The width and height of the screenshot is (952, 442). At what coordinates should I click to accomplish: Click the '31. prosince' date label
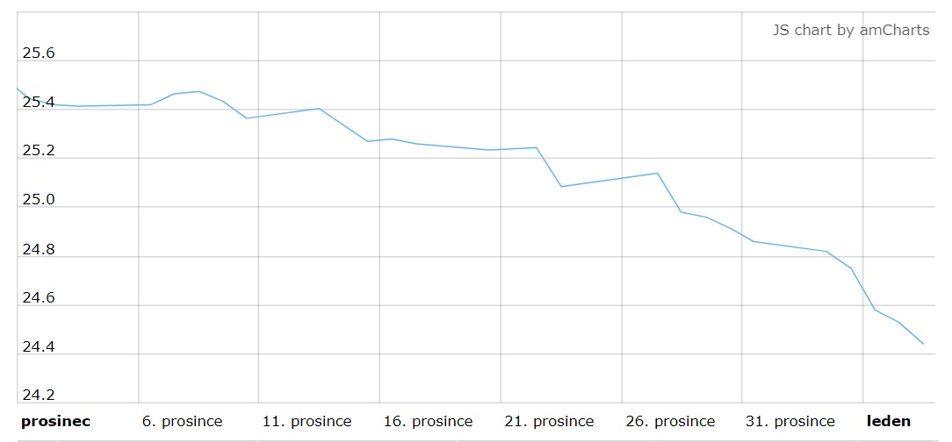[790, 421]
